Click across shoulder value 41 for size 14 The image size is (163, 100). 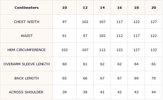pos(102,92)
